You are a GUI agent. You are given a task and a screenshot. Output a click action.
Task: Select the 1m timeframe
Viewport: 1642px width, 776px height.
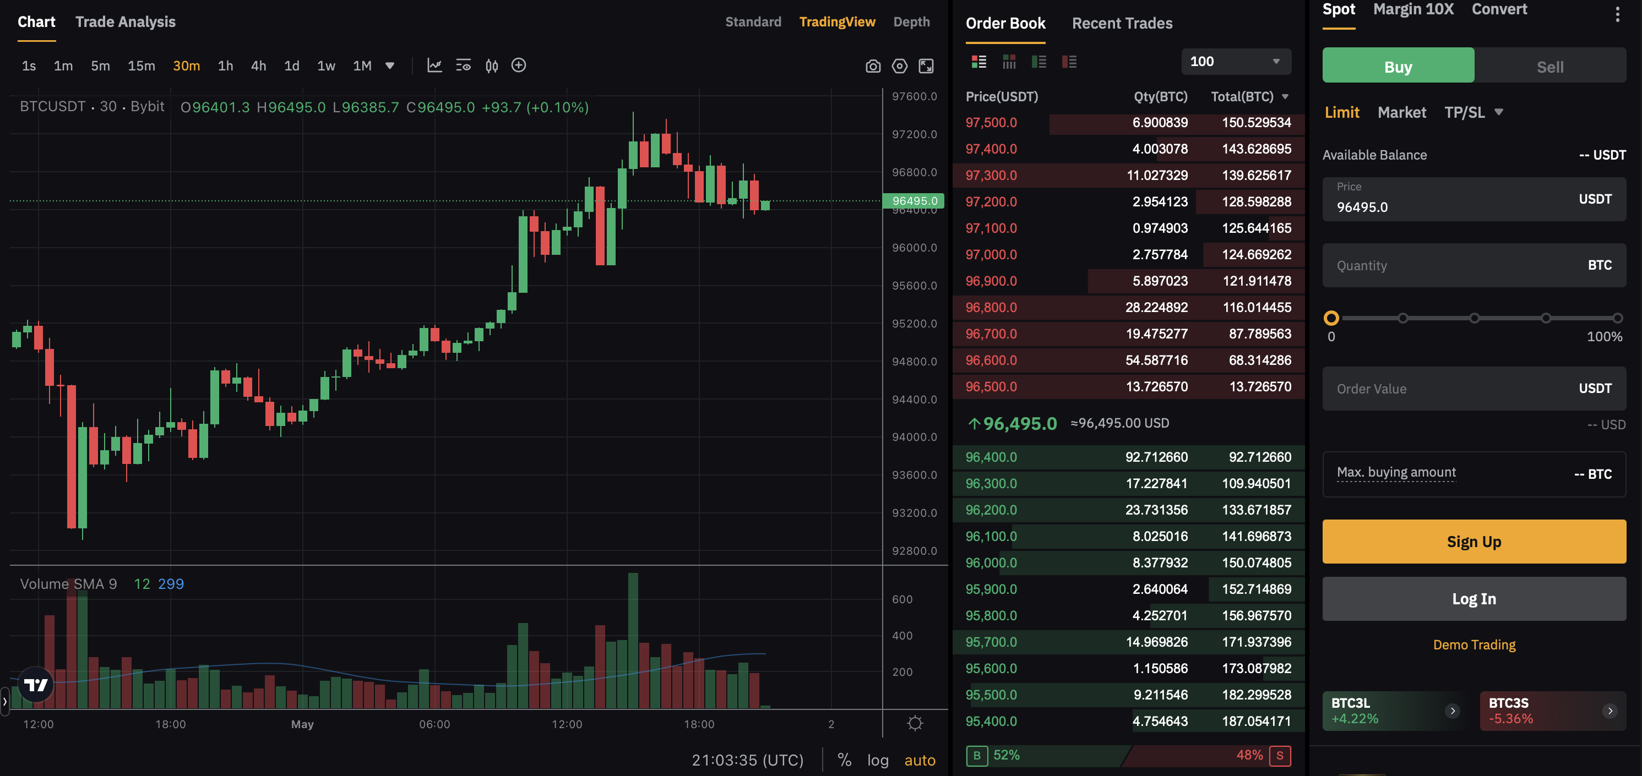point(63,65)
